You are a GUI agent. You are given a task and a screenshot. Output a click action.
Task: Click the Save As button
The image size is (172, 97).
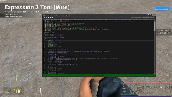[146, 18]
